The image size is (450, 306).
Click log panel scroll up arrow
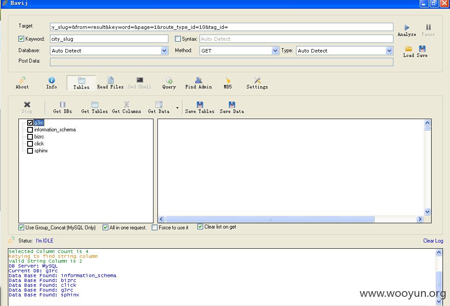(439, 253)
